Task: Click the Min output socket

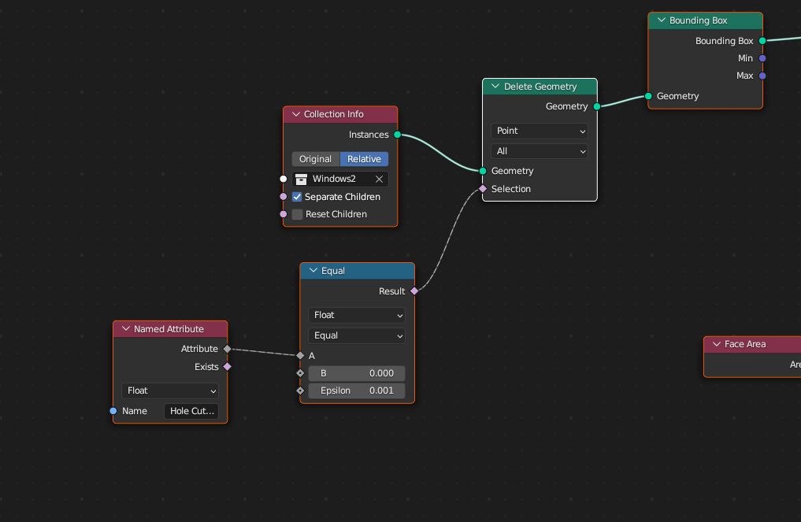Action: (762, 58)
